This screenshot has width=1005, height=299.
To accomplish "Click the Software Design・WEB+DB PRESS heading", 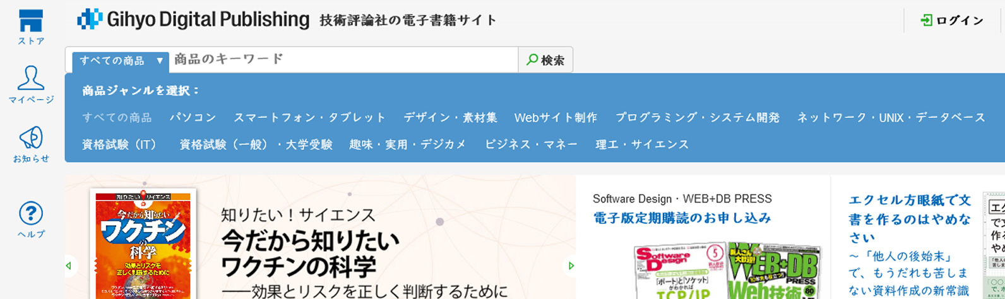I will click(682, 199).
